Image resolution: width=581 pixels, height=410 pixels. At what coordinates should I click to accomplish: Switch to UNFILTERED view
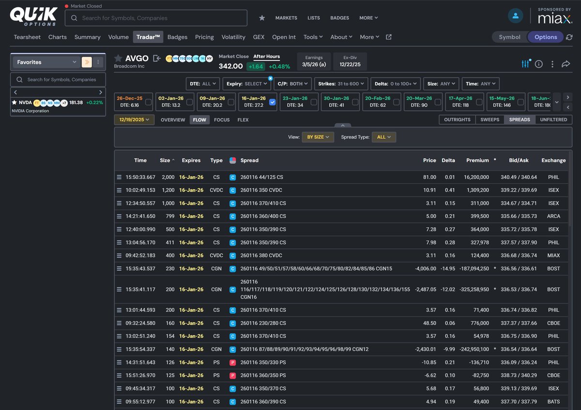click(x=553, y=119)
